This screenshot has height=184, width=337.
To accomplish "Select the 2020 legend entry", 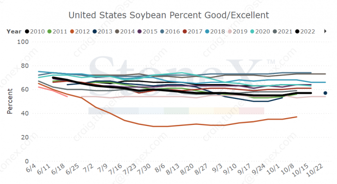I will (260, 32).
